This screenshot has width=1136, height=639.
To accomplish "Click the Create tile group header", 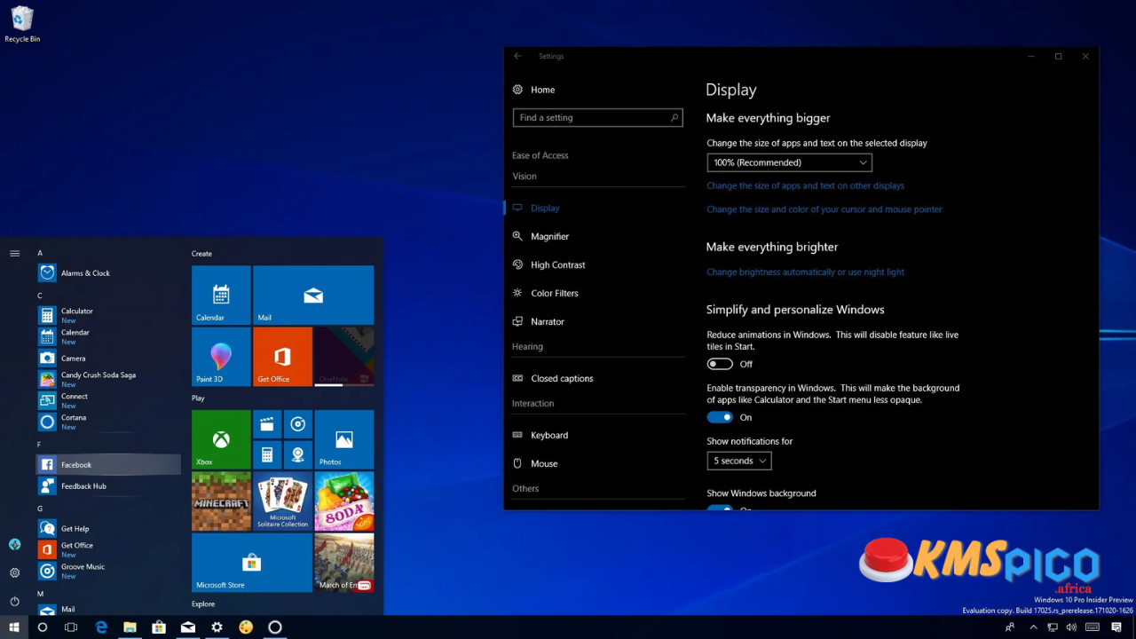I will click(201, 254).
